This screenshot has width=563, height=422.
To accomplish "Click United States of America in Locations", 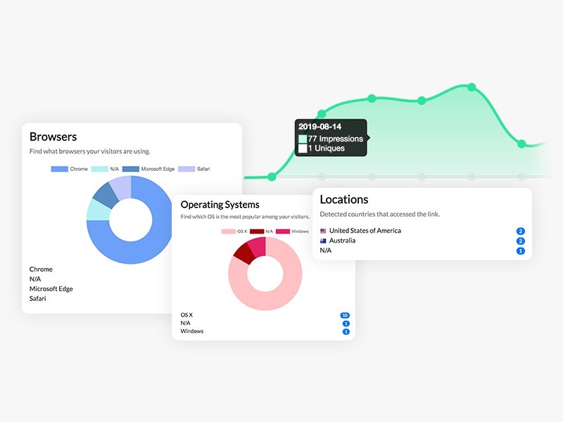I will 365,231.
